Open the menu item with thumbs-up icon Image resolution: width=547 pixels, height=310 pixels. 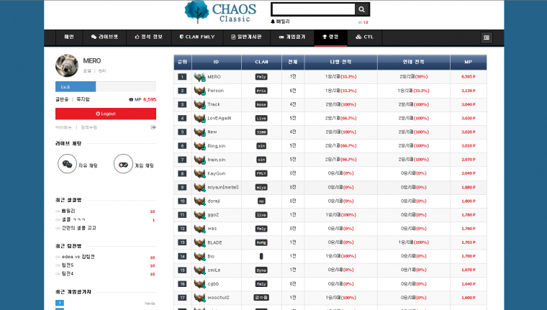point(148,37)
